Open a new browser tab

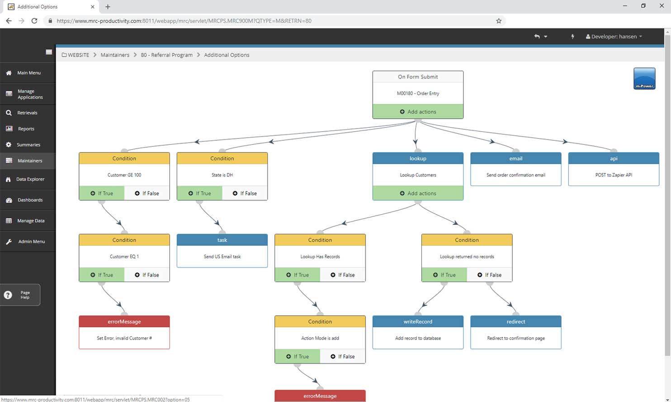[108, 7]
